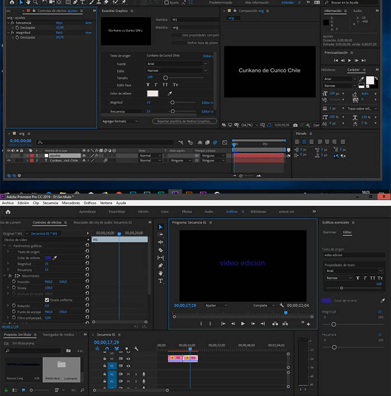
Task: Toggle V2 track output eye in Premiere
Action: 128,359
